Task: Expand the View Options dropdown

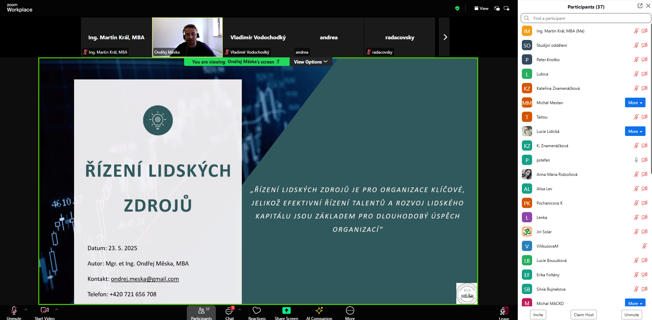Action: pyautogui.click(x=310, y=62)
